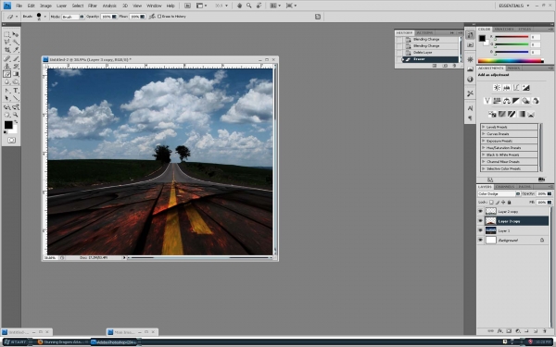Click the tablet pressure airbrush icon
This screenshot has height=347, width=556.
click(152, 17)
